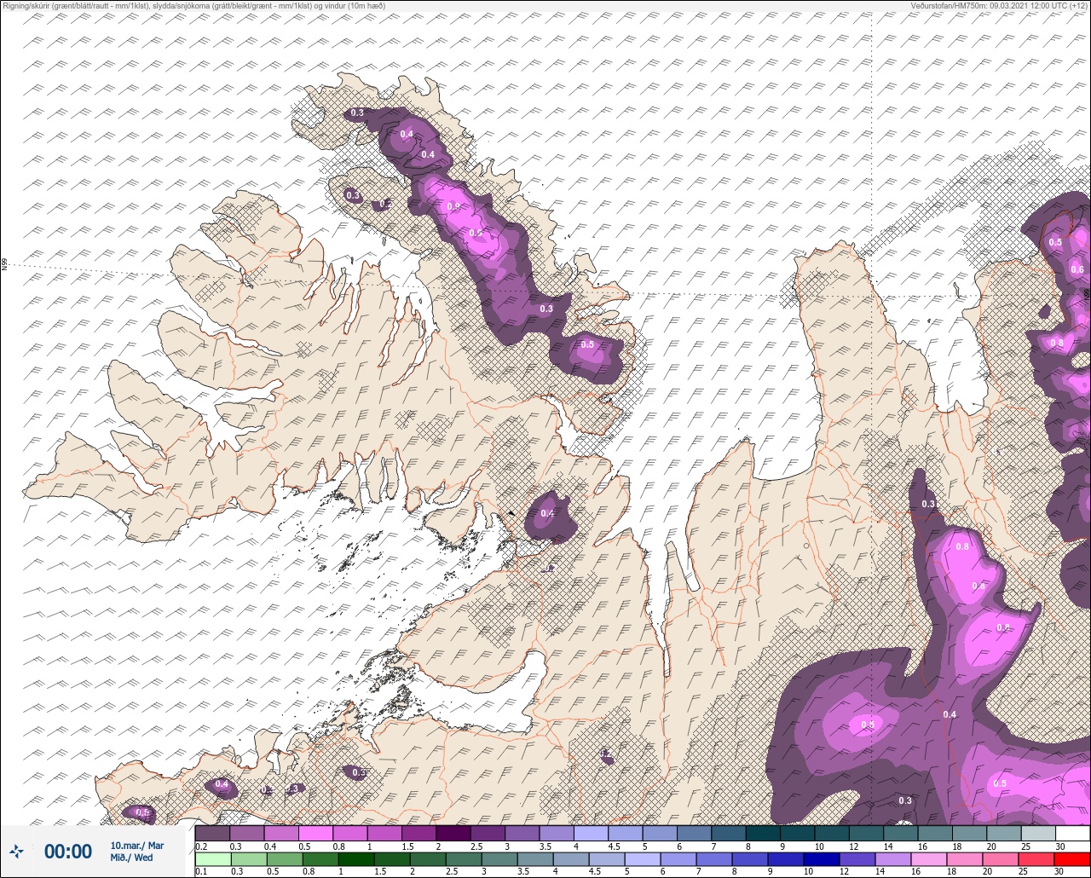Pick the darkest green 1 swatch, lower legend

pos(355,858)
